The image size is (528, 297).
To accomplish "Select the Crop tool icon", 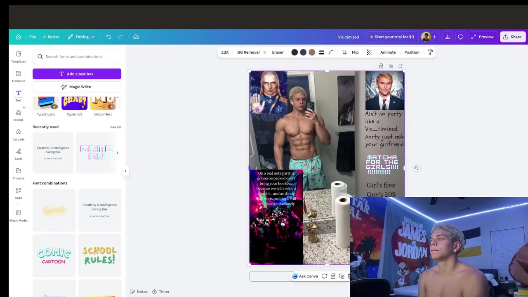I will pos(344,52).
